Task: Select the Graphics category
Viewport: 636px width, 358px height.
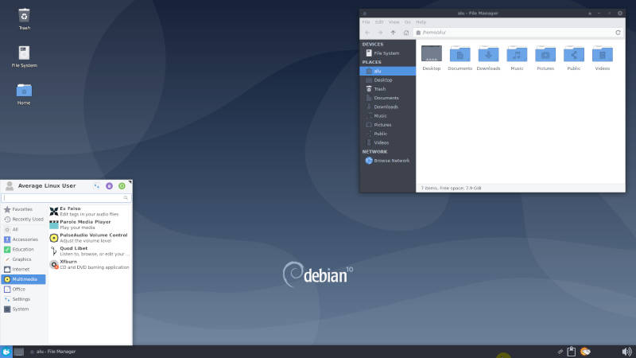Action: point(24,259)
